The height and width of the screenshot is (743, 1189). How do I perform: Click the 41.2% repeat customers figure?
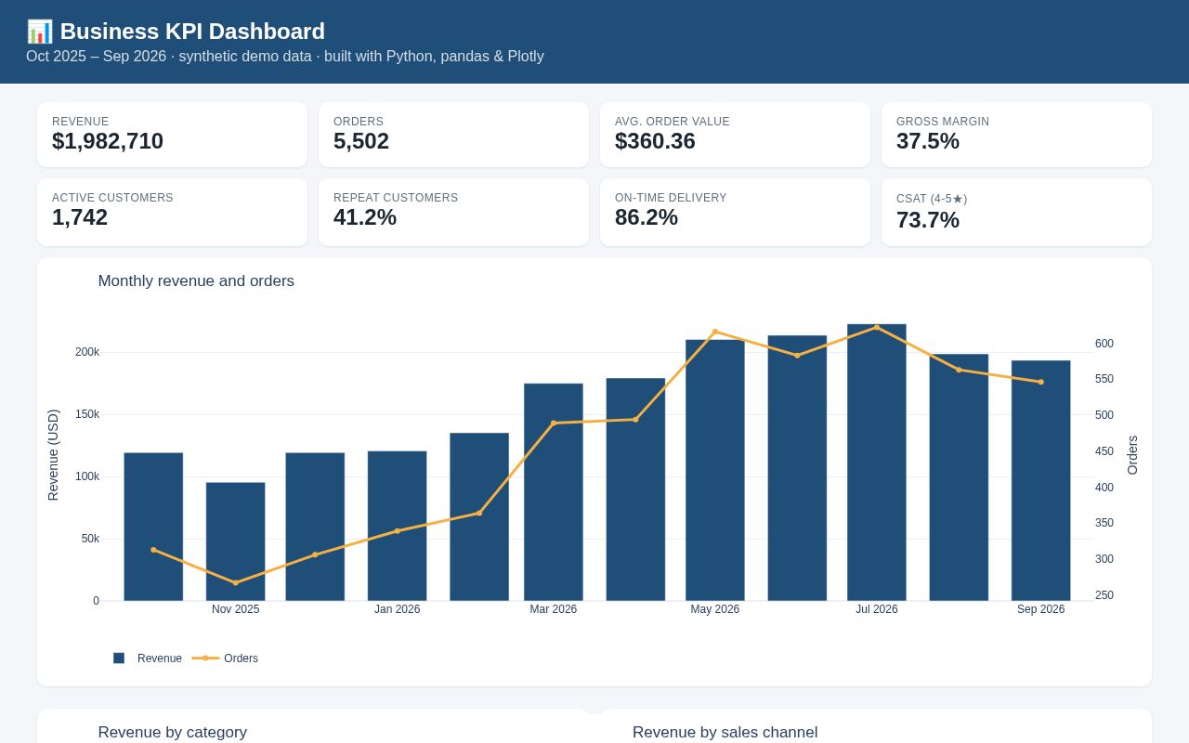365,217
